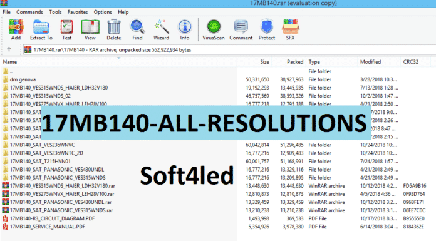Screen dimensions: 436x241
Task: Select 17MB140_SAT_PANASONIC_VES315WNDS folder
Action: (x=58, y=178)
